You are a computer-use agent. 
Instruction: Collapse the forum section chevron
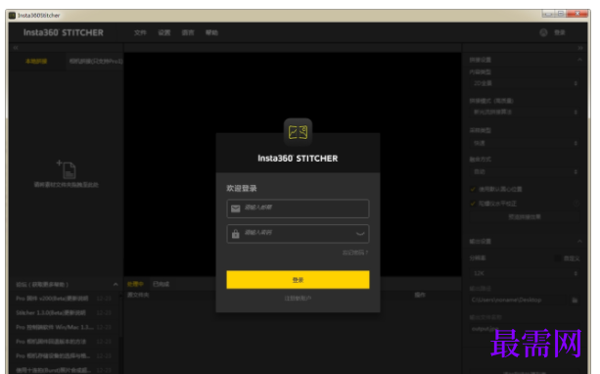pyautogui.click(x=115, y=285)
